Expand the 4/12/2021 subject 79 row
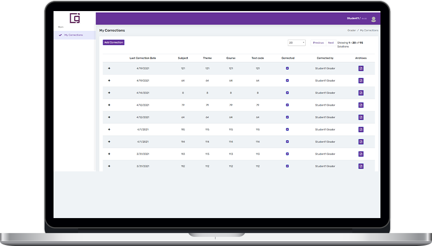 pyautogui.click(x=109, y=105)
